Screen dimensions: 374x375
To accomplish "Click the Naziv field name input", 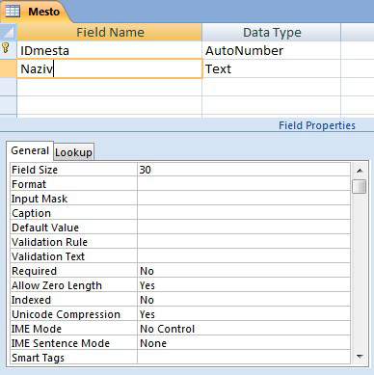I will coord(110,68).
